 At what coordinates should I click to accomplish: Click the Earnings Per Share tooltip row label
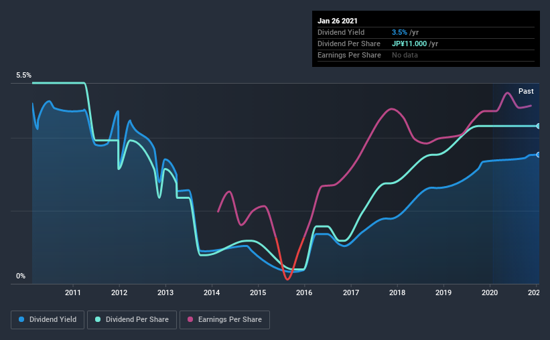(x=349, y=55)
